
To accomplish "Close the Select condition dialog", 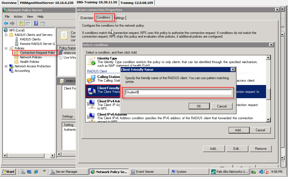I will coord(271,45).
